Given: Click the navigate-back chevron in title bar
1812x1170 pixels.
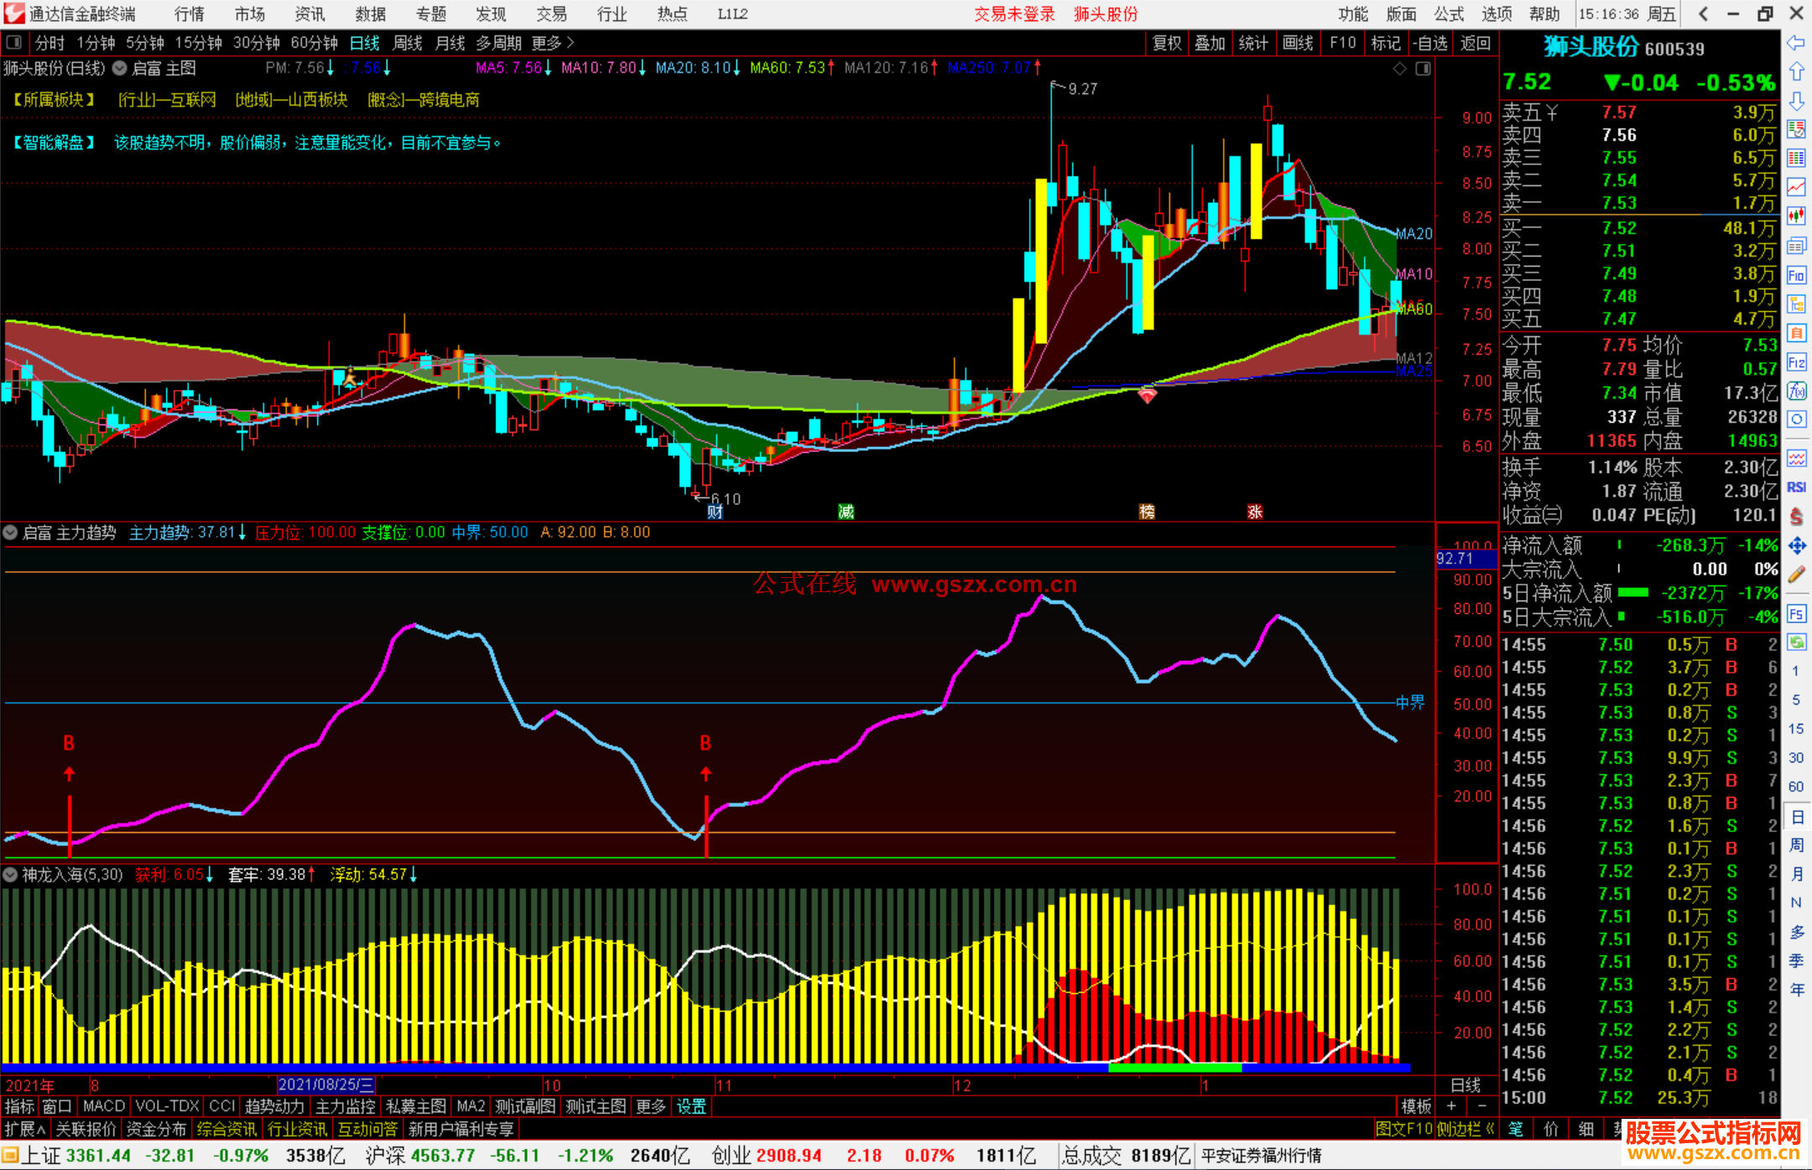Looking at the screenshot, I should (x=1703, y=13).
